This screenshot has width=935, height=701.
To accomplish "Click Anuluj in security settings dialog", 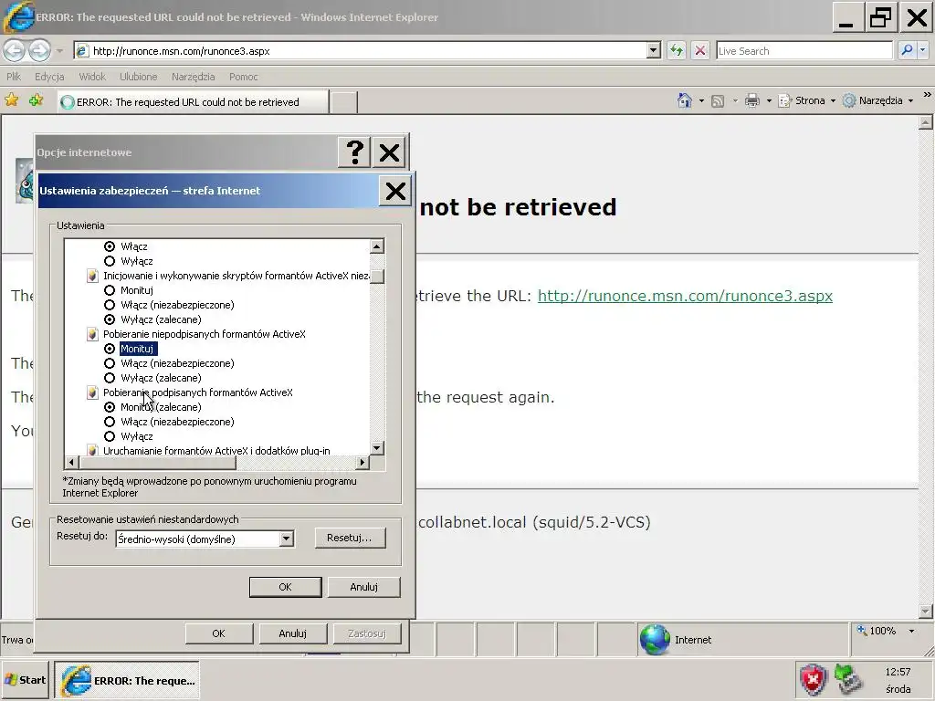I will coord(363,587).
